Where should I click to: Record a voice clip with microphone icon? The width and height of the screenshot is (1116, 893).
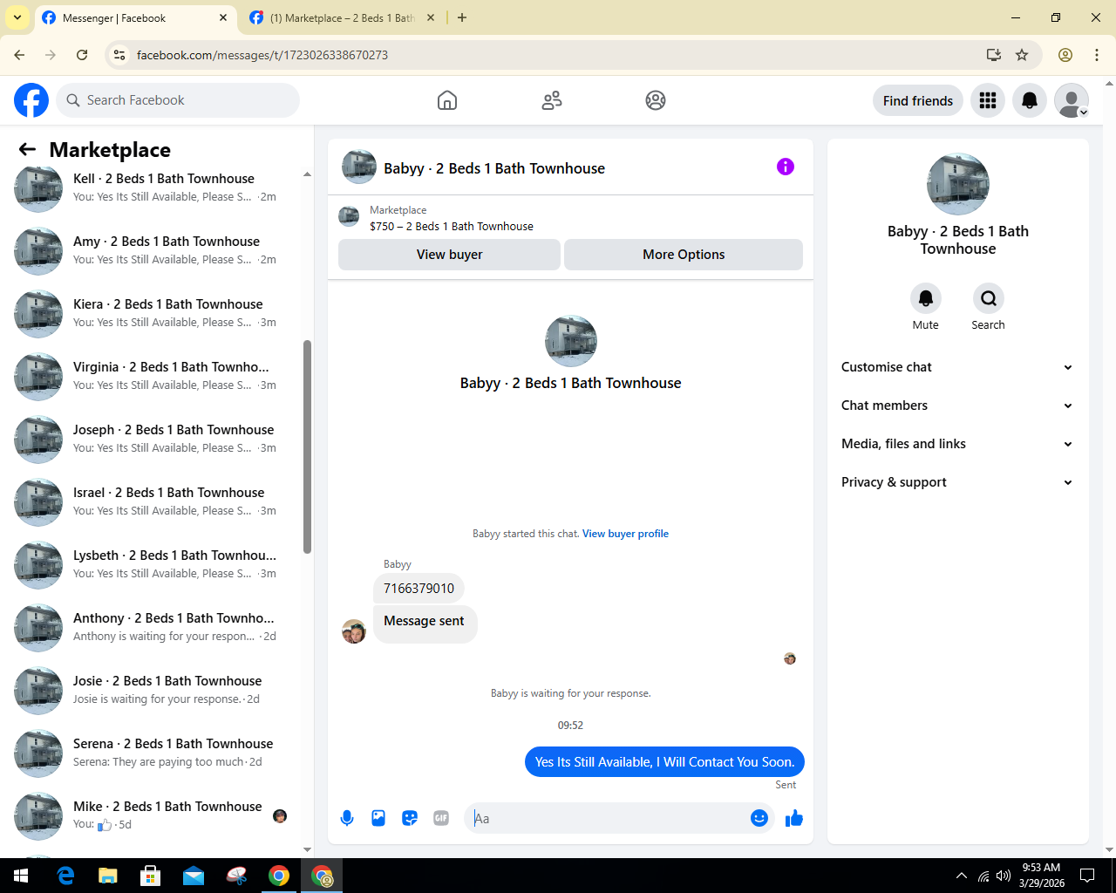[x=347, y=818]
